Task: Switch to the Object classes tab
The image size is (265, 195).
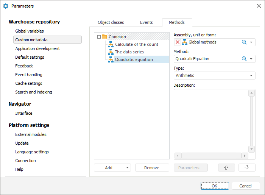Action: [x=111, y=22]
